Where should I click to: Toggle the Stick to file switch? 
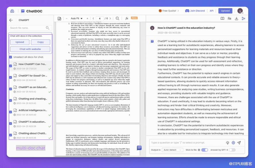coord(205,150)
